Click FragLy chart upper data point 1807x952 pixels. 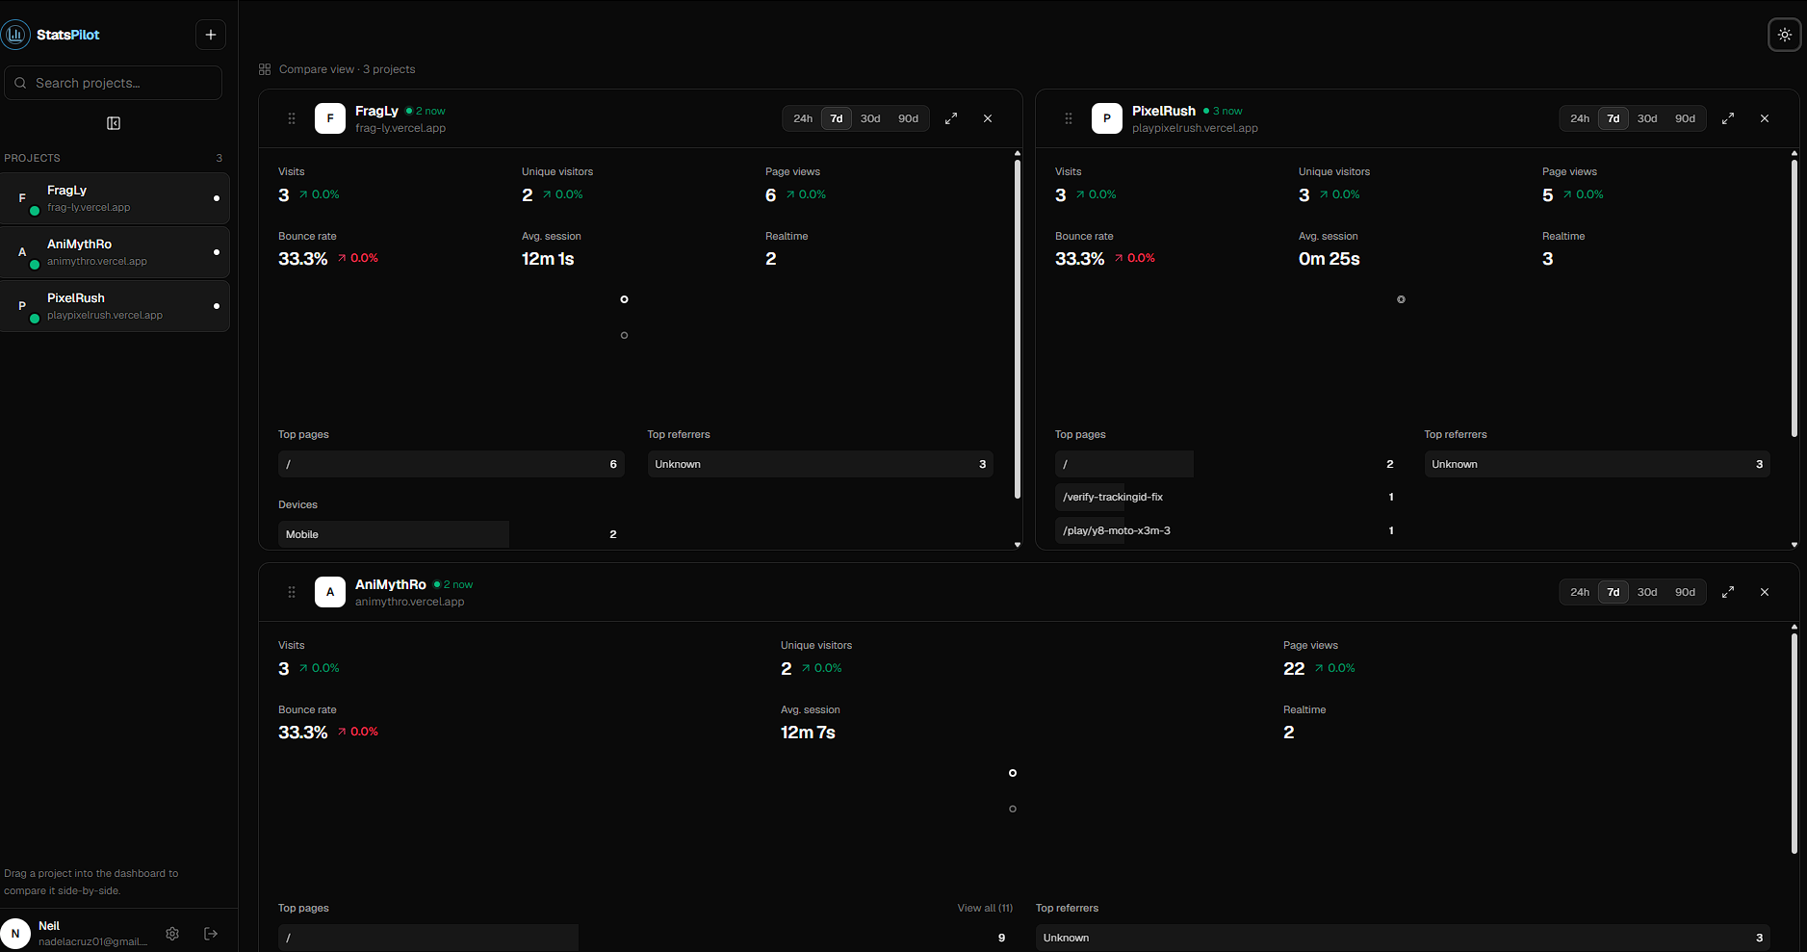(625, 299)
